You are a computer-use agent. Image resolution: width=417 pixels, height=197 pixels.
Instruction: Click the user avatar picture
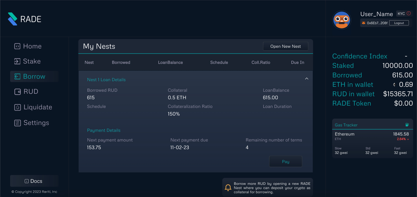[x=342, y=20]
